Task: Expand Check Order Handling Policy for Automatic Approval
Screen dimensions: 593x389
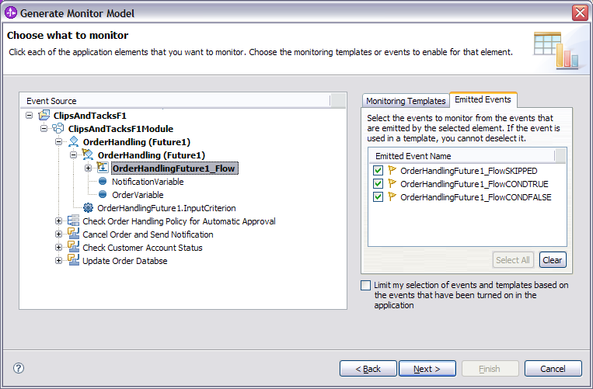Action: (58, 221)
